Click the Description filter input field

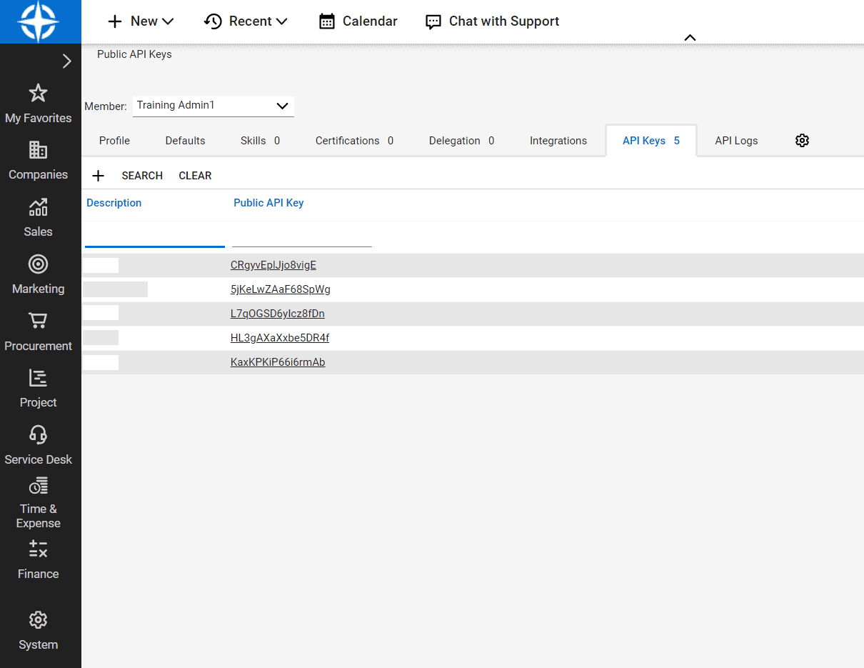(x=154, y=237)
